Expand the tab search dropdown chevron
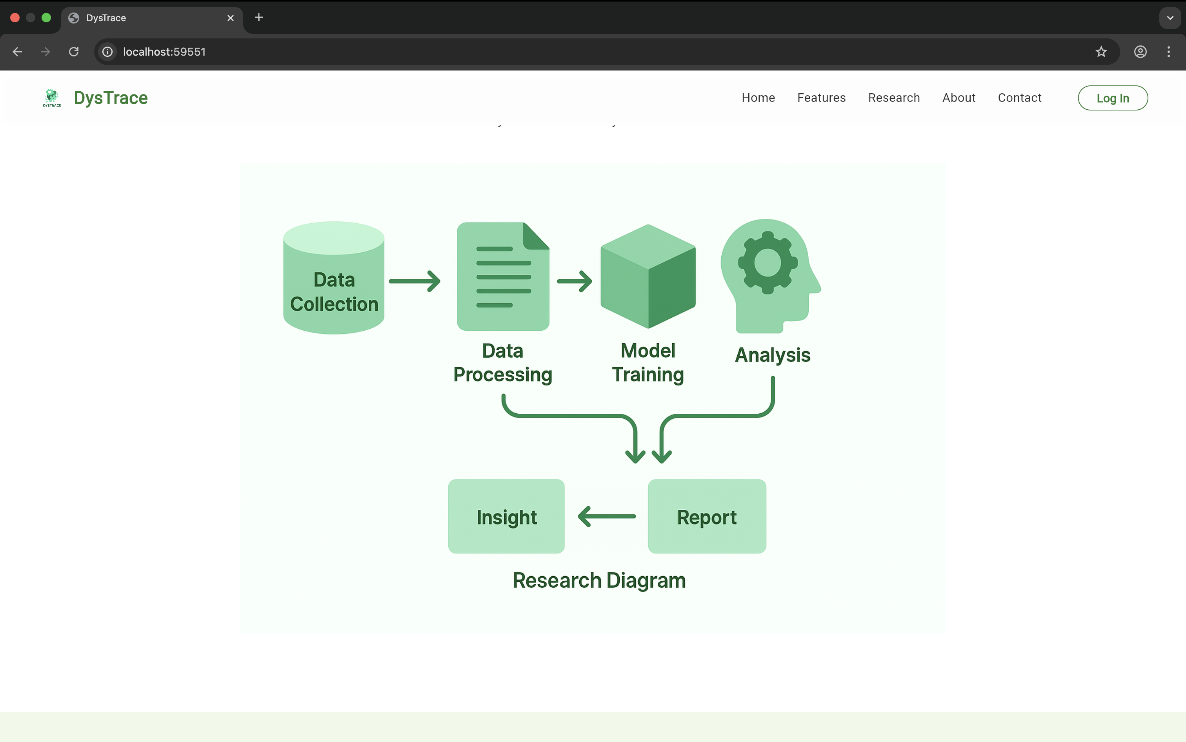This screenshot has width=1186, height=742. click(x=1170, y=18)
